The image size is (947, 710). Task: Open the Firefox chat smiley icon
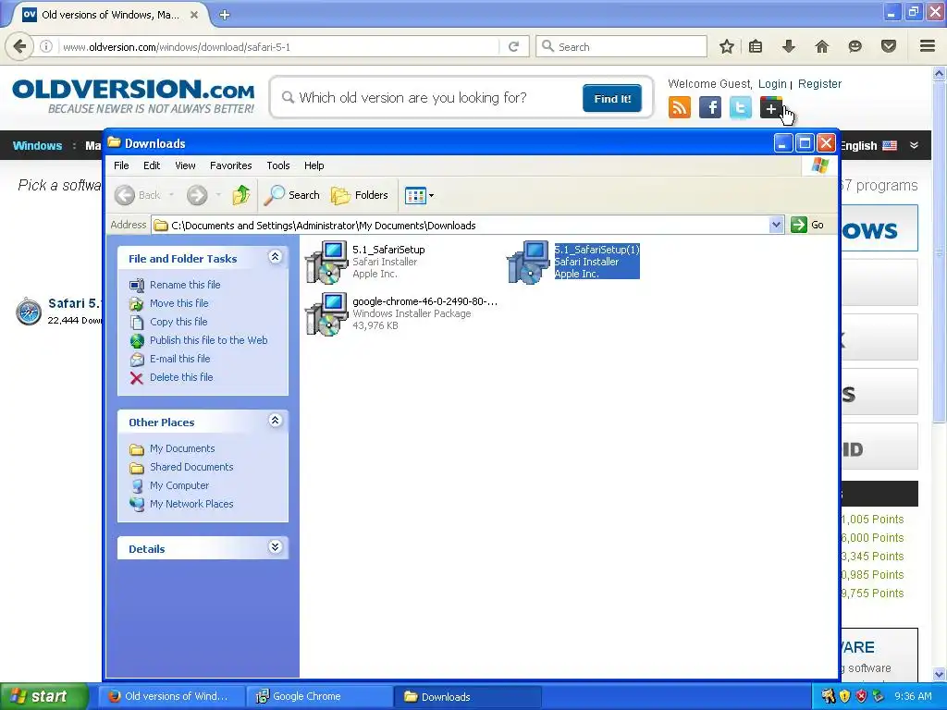(x=855, y=46)
